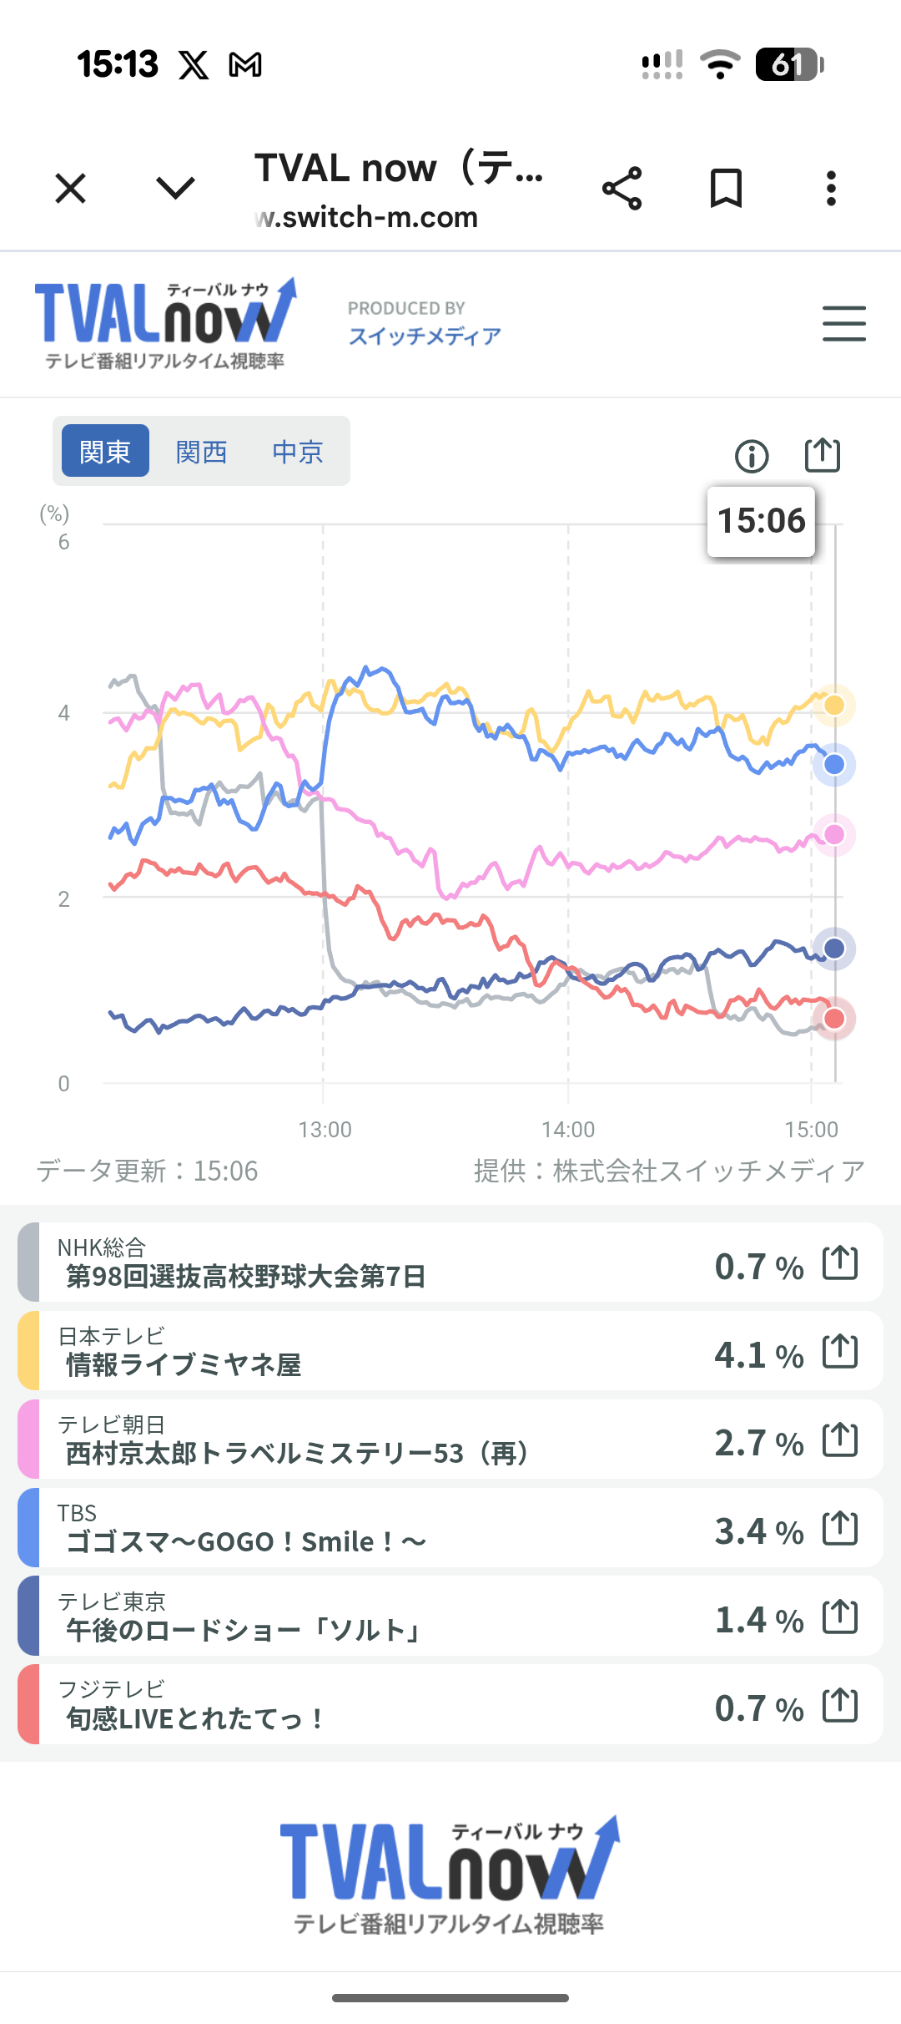Image resolution: width=901 pixels, height=2024 pixels.
Task: Share the TBS ゴゴスマ rating
Action: [840, 1528]
